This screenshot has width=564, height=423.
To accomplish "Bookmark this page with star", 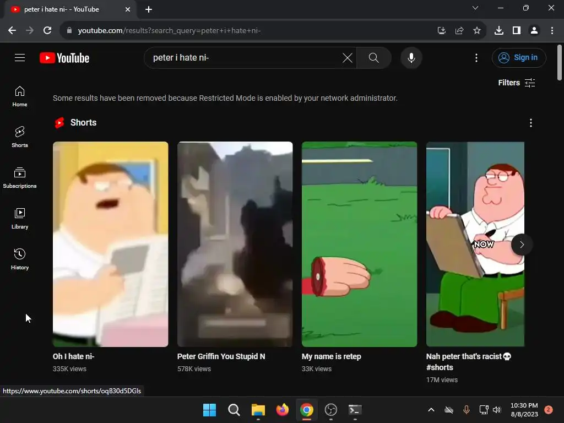I will point(477,31).
